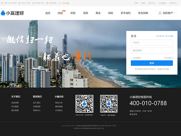Screen dimensions: 181x136
Task: Open footer link 帮助中心
Action: tap(37, 110)
